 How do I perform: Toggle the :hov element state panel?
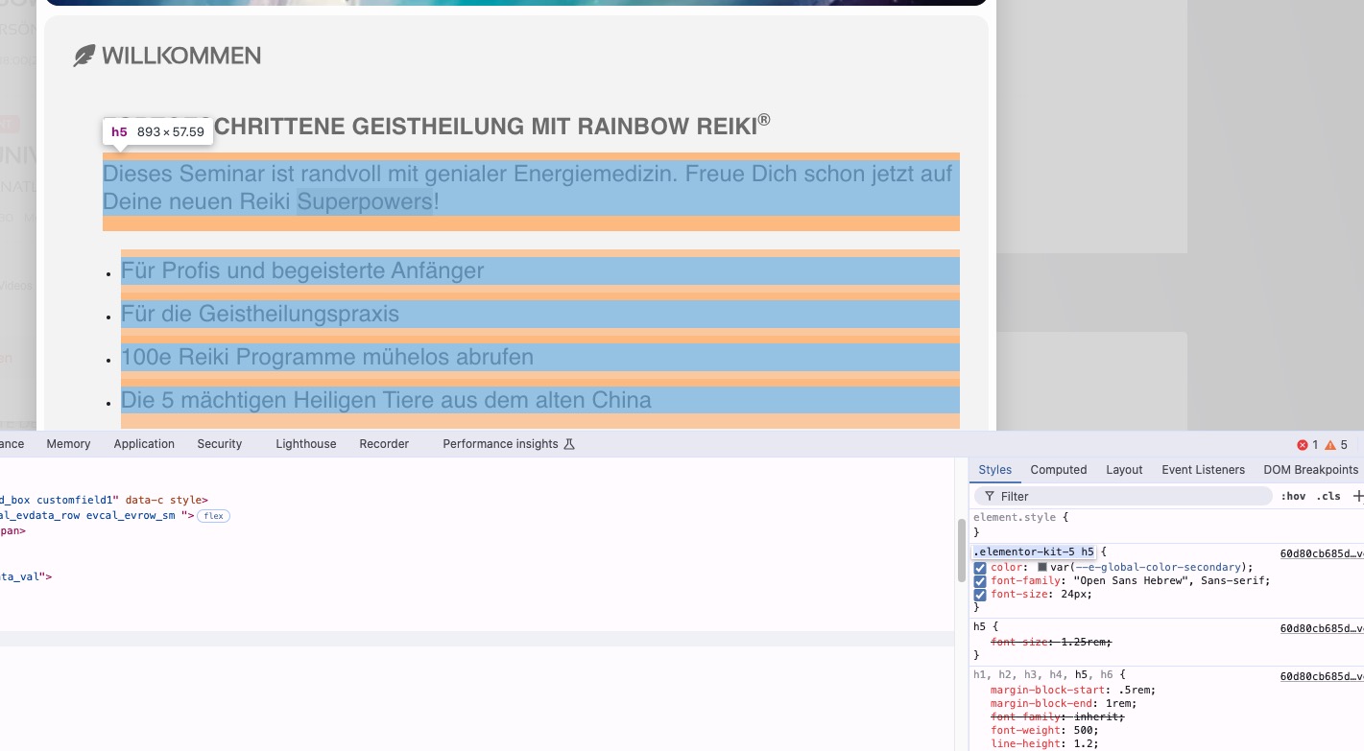(1293, 497)
